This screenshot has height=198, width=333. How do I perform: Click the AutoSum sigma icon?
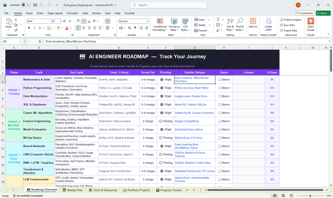click(218, 20)
